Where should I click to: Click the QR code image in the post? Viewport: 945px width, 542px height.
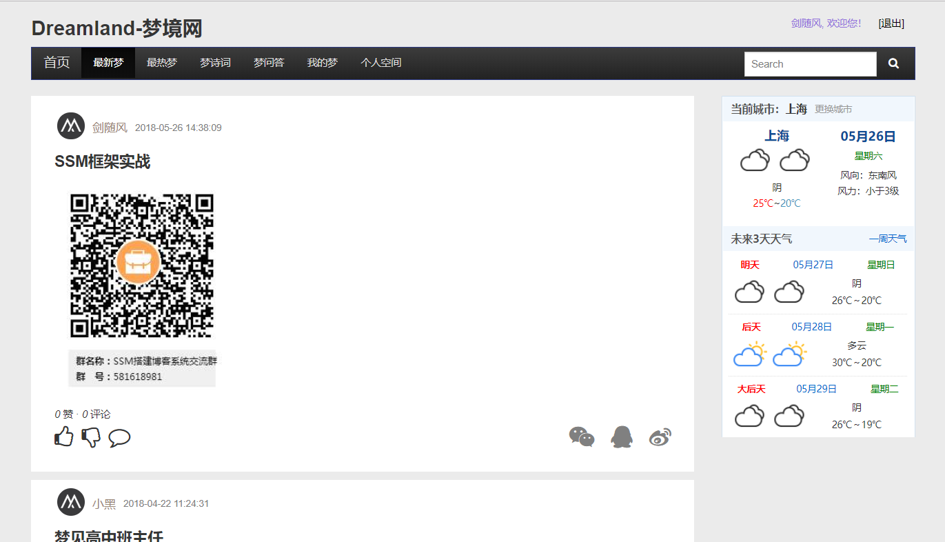tap(142, 266)
